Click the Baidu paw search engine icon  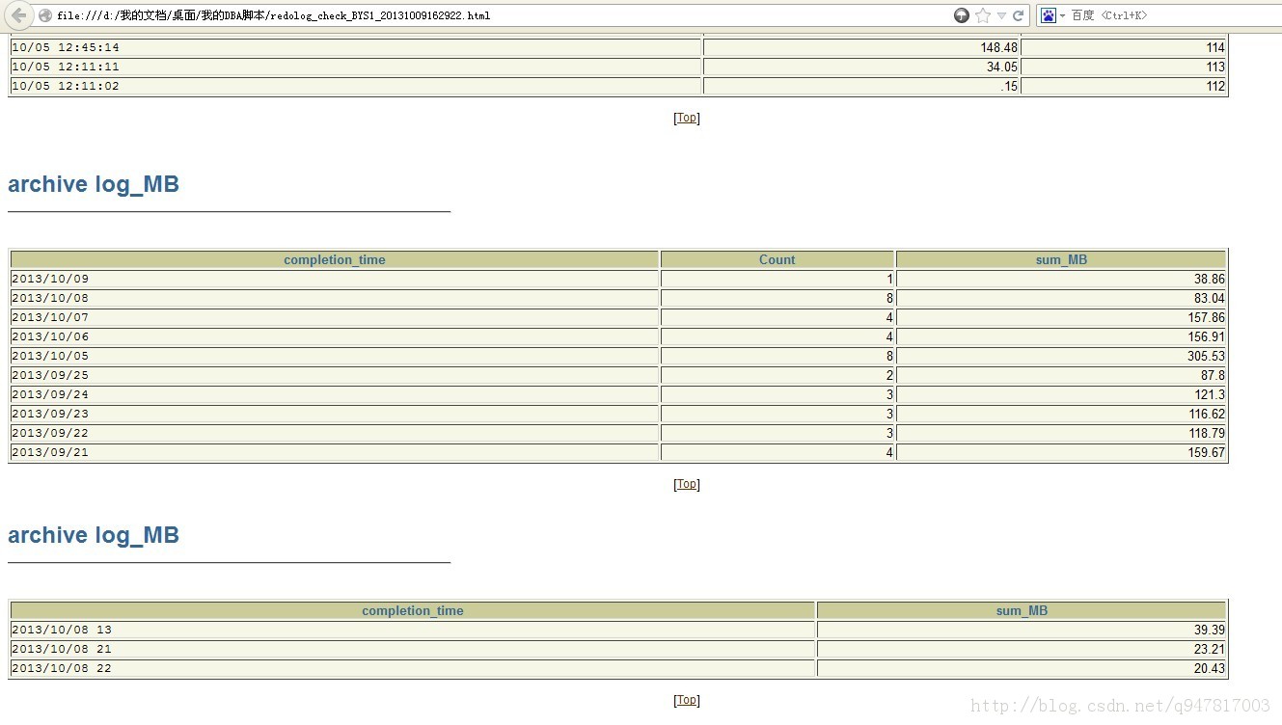(1048, 15)
